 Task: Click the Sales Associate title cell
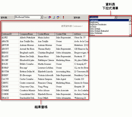point(64,90)
